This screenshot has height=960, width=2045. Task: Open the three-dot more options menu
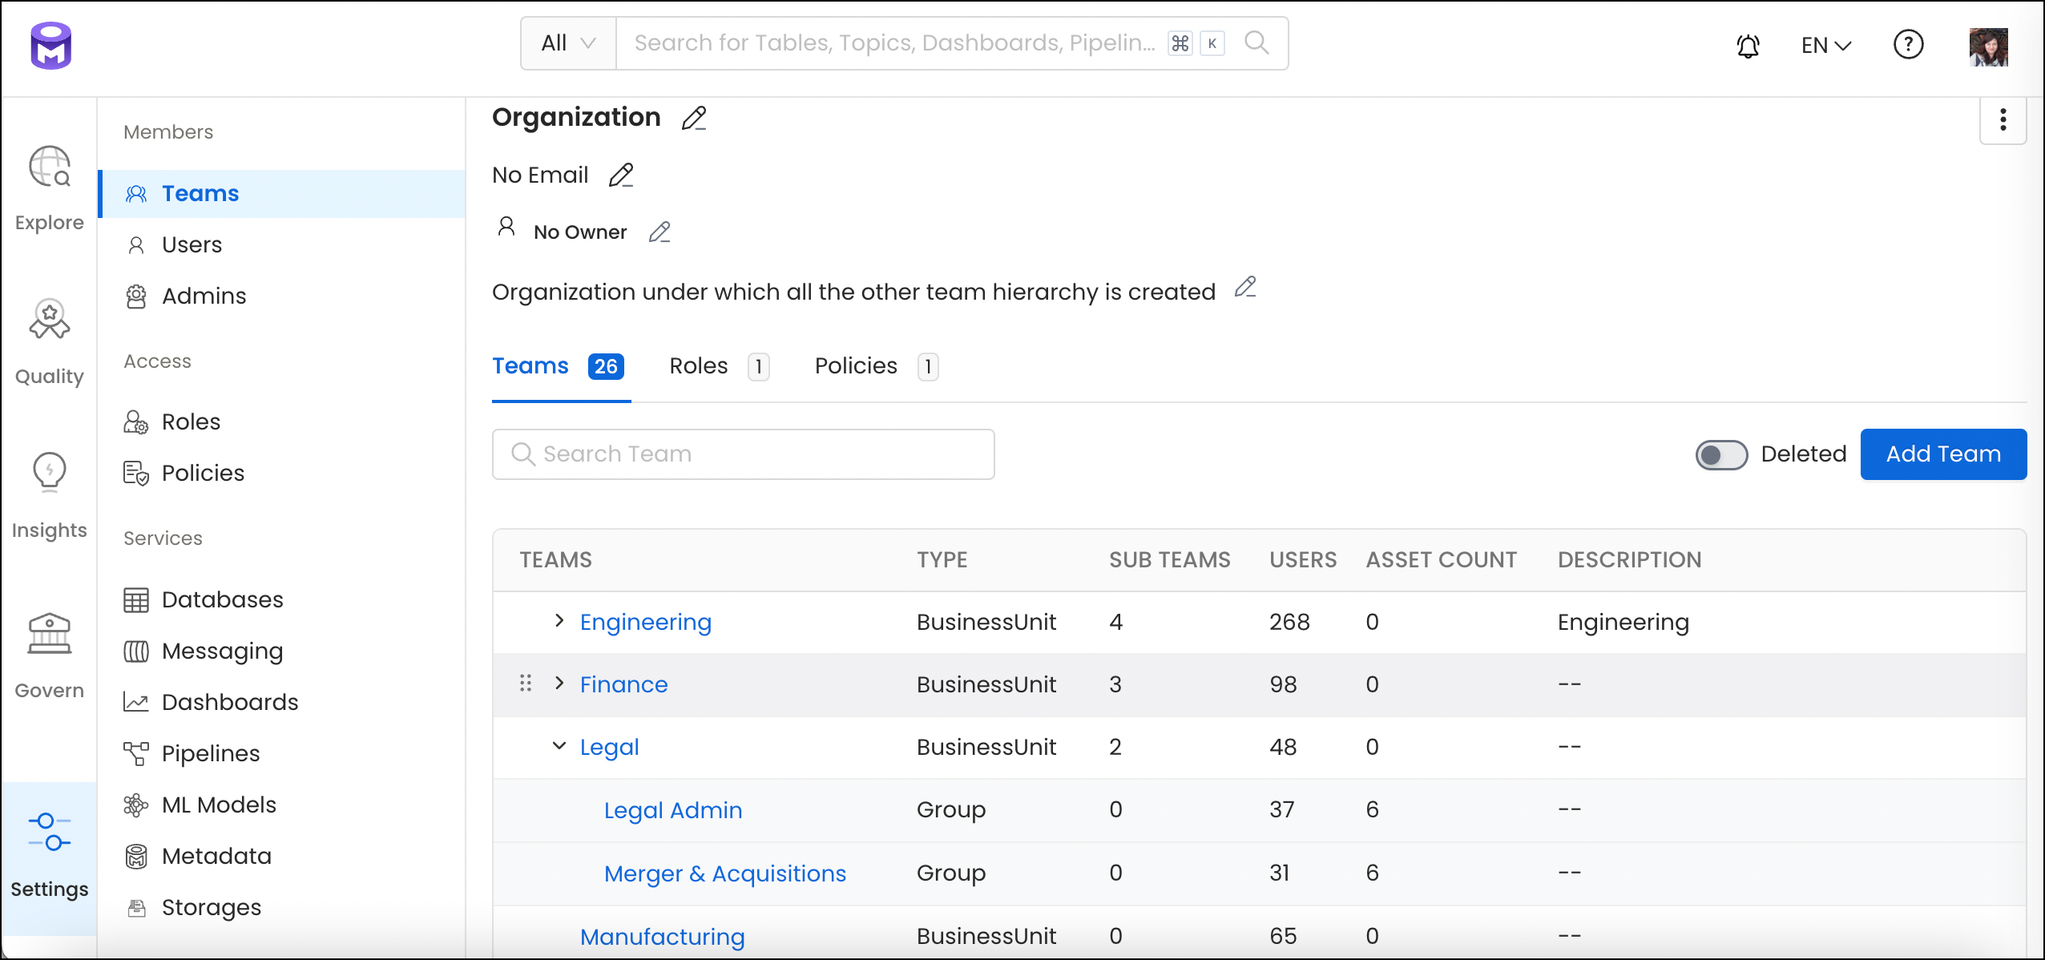pos(2003,119)
